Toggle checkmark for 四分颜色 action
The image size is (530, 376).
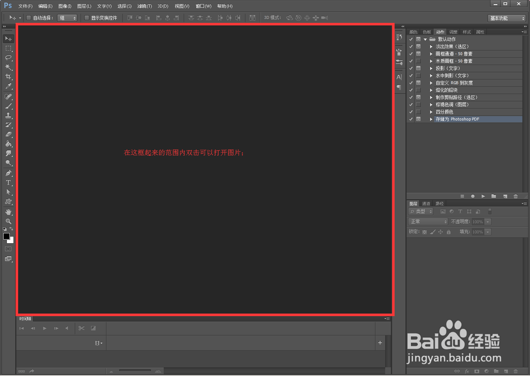pos(411,112)
